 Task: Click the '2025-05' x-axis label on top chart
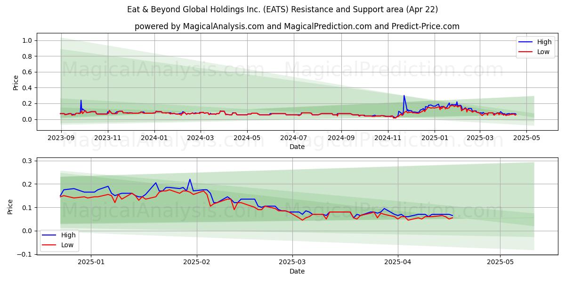click(x=527, y=138)
